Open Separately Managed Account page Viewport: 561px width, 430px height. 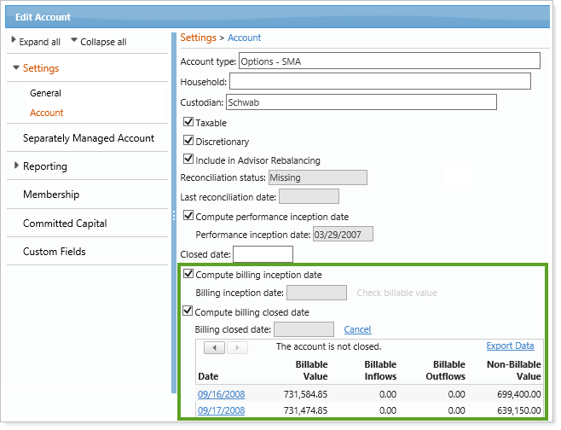click(89, 138)
